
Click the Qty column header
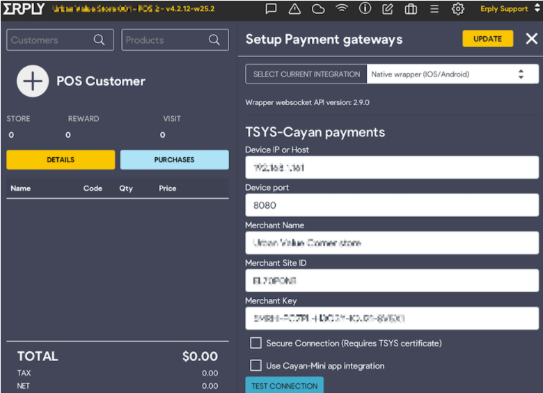(x=126, y=189)
